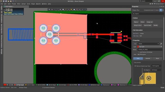Click the Undo arrow in quick-access bar
The height and width of the screenshot is (92, 165).
(13, 1)
